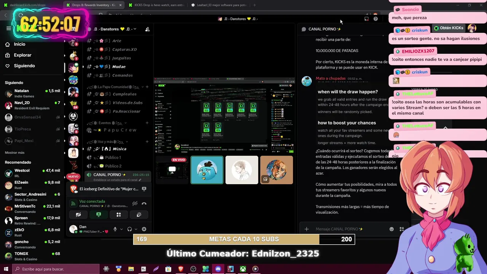Open emoji picker in chat input

coord(392,229)
